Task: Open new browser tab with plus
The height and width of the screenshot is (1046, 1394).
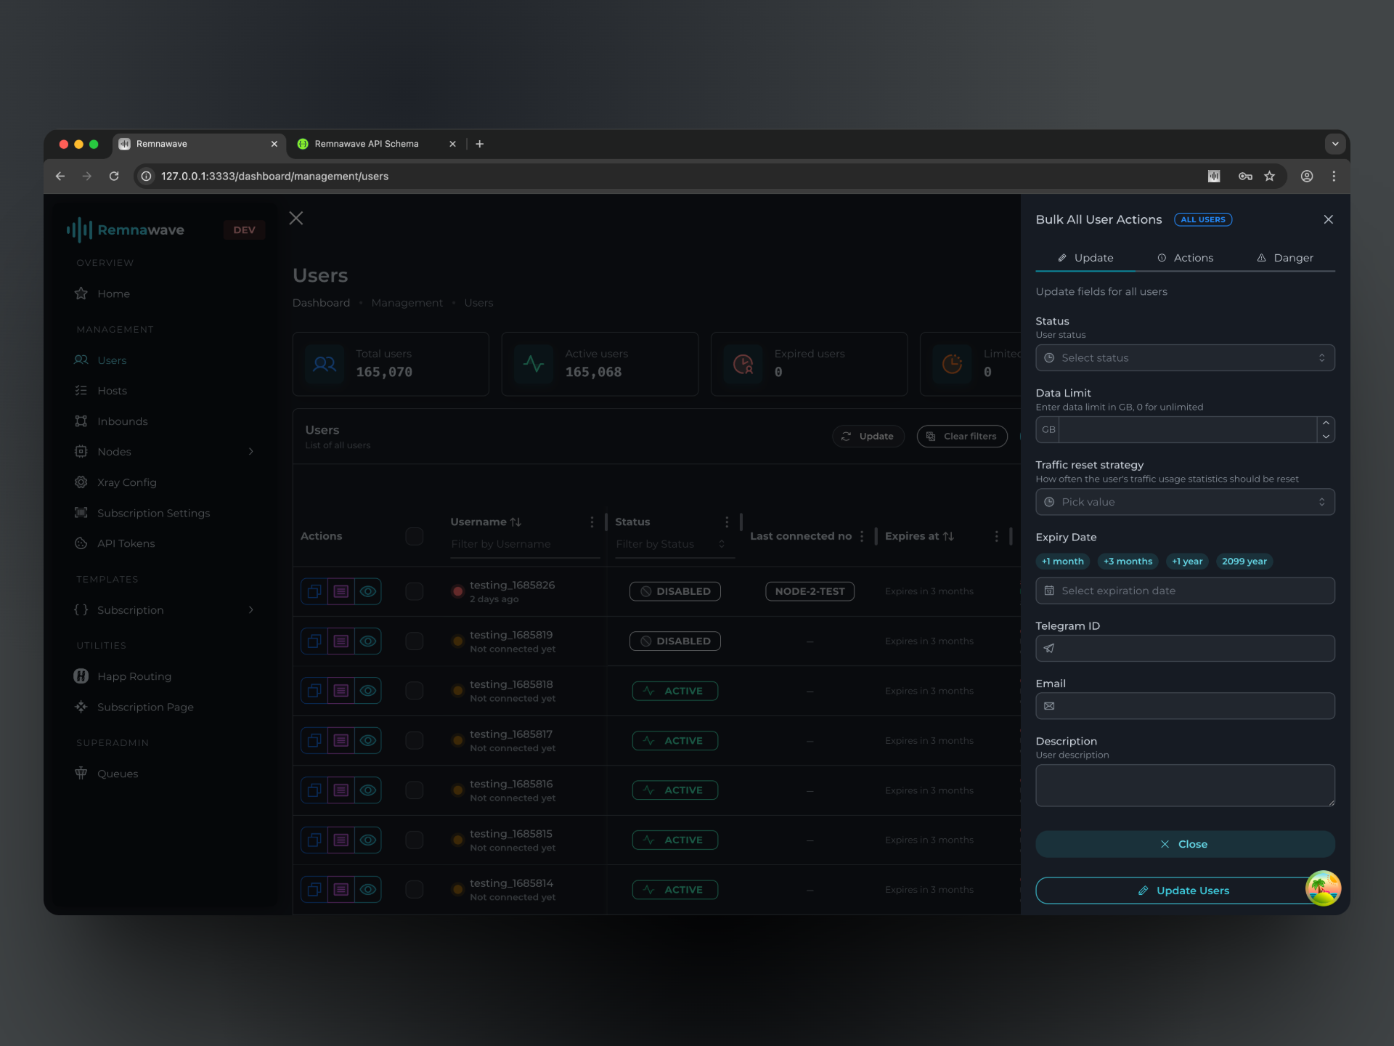Action: click(479, 144)
